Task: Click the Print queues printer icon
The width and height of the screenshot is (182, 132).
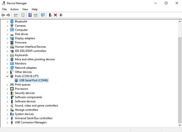Action: (x=12, y=84)
